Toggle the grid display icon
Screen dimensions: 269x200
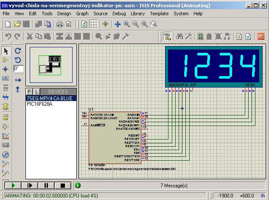94,24
